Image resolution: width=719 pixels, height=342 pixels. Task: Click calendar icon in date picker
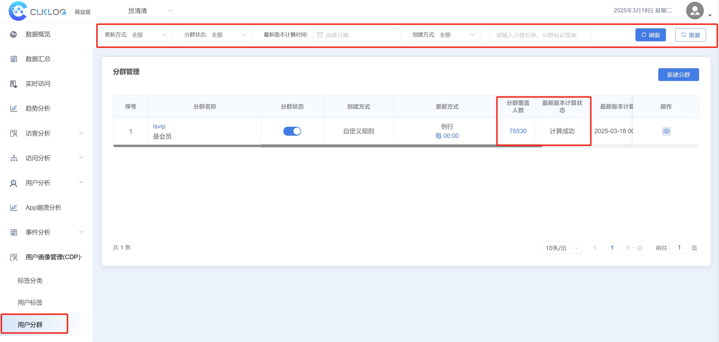pyautogui.click(x=320, y=35)
